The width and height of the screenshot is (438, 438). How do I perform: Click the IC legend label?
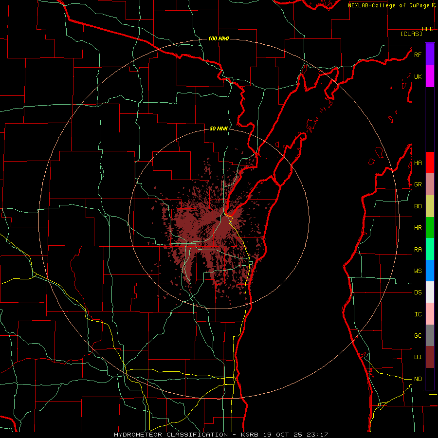(418, 314)
